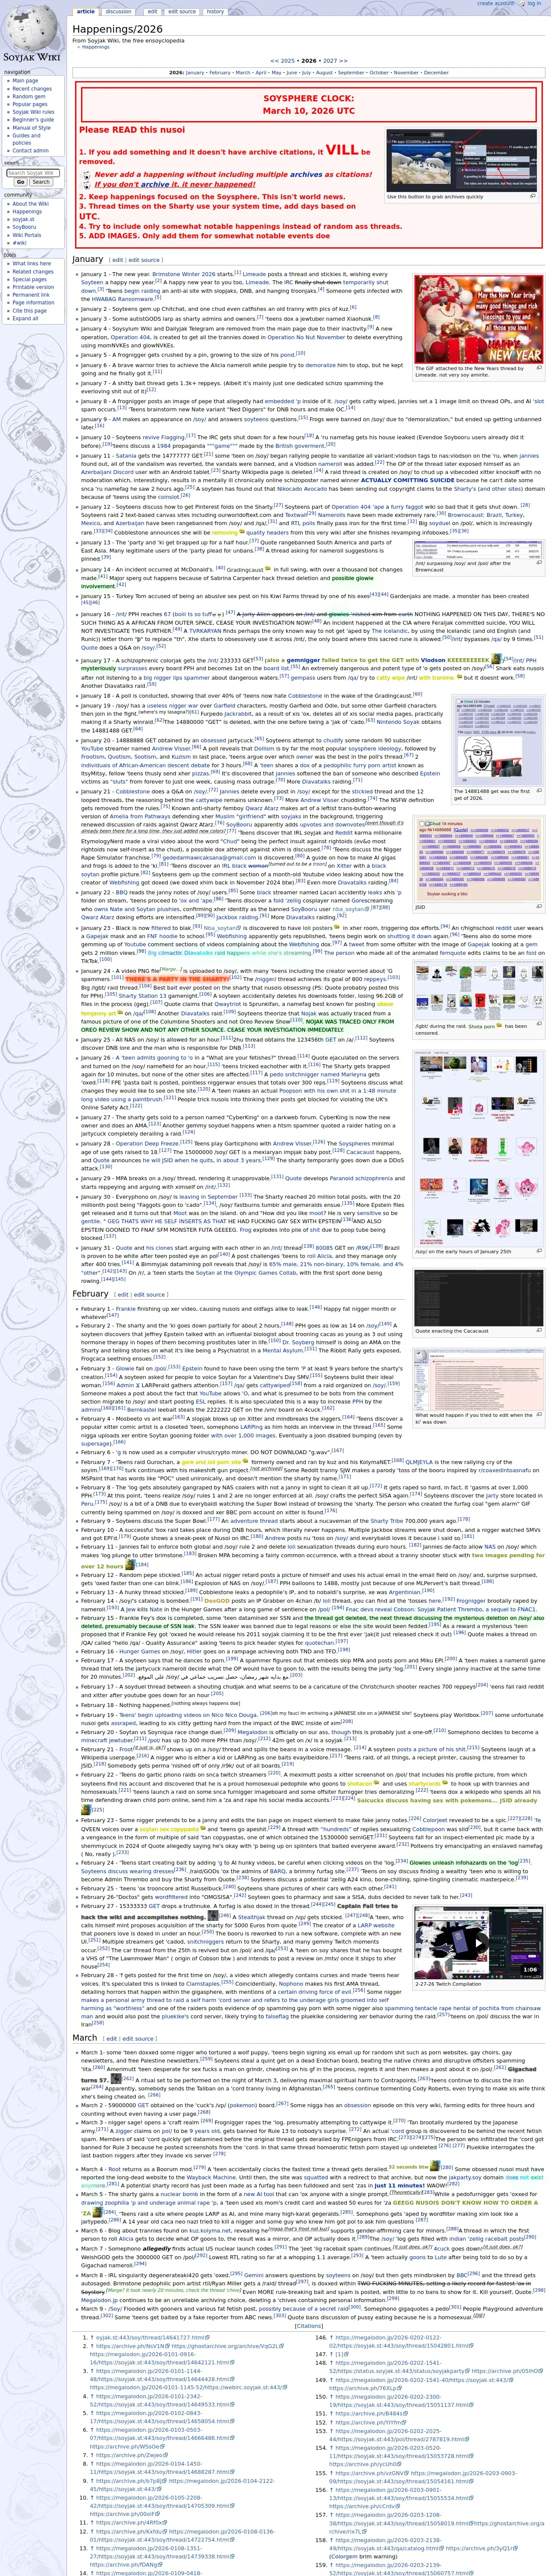This screenshot has height=2576, width=551.
Task: Open the edit tab
Action: (x=152, y=12)
